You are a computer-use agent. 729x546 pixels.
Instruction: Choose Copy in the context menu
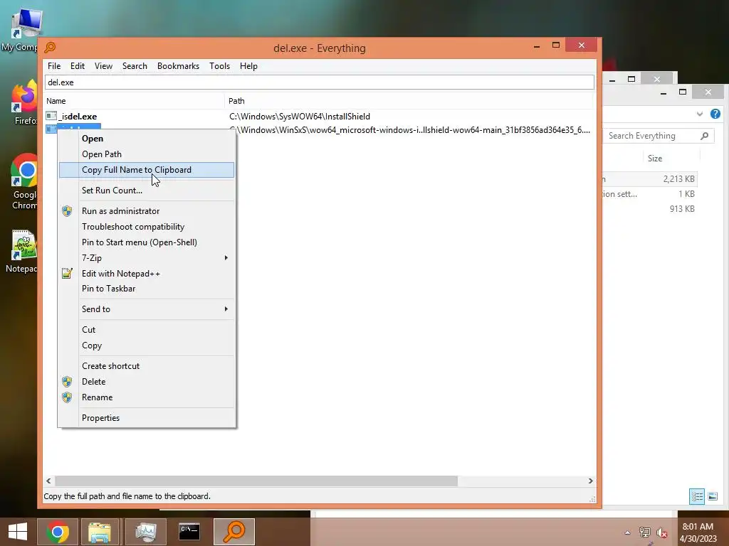point(147,346)
